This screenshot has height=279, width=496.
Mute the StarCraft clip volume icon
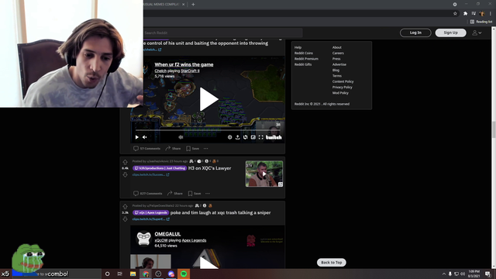click(145, 137)
